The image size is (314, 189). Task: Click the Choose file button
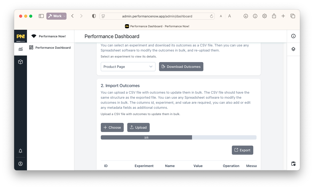(x=112, y=127)
